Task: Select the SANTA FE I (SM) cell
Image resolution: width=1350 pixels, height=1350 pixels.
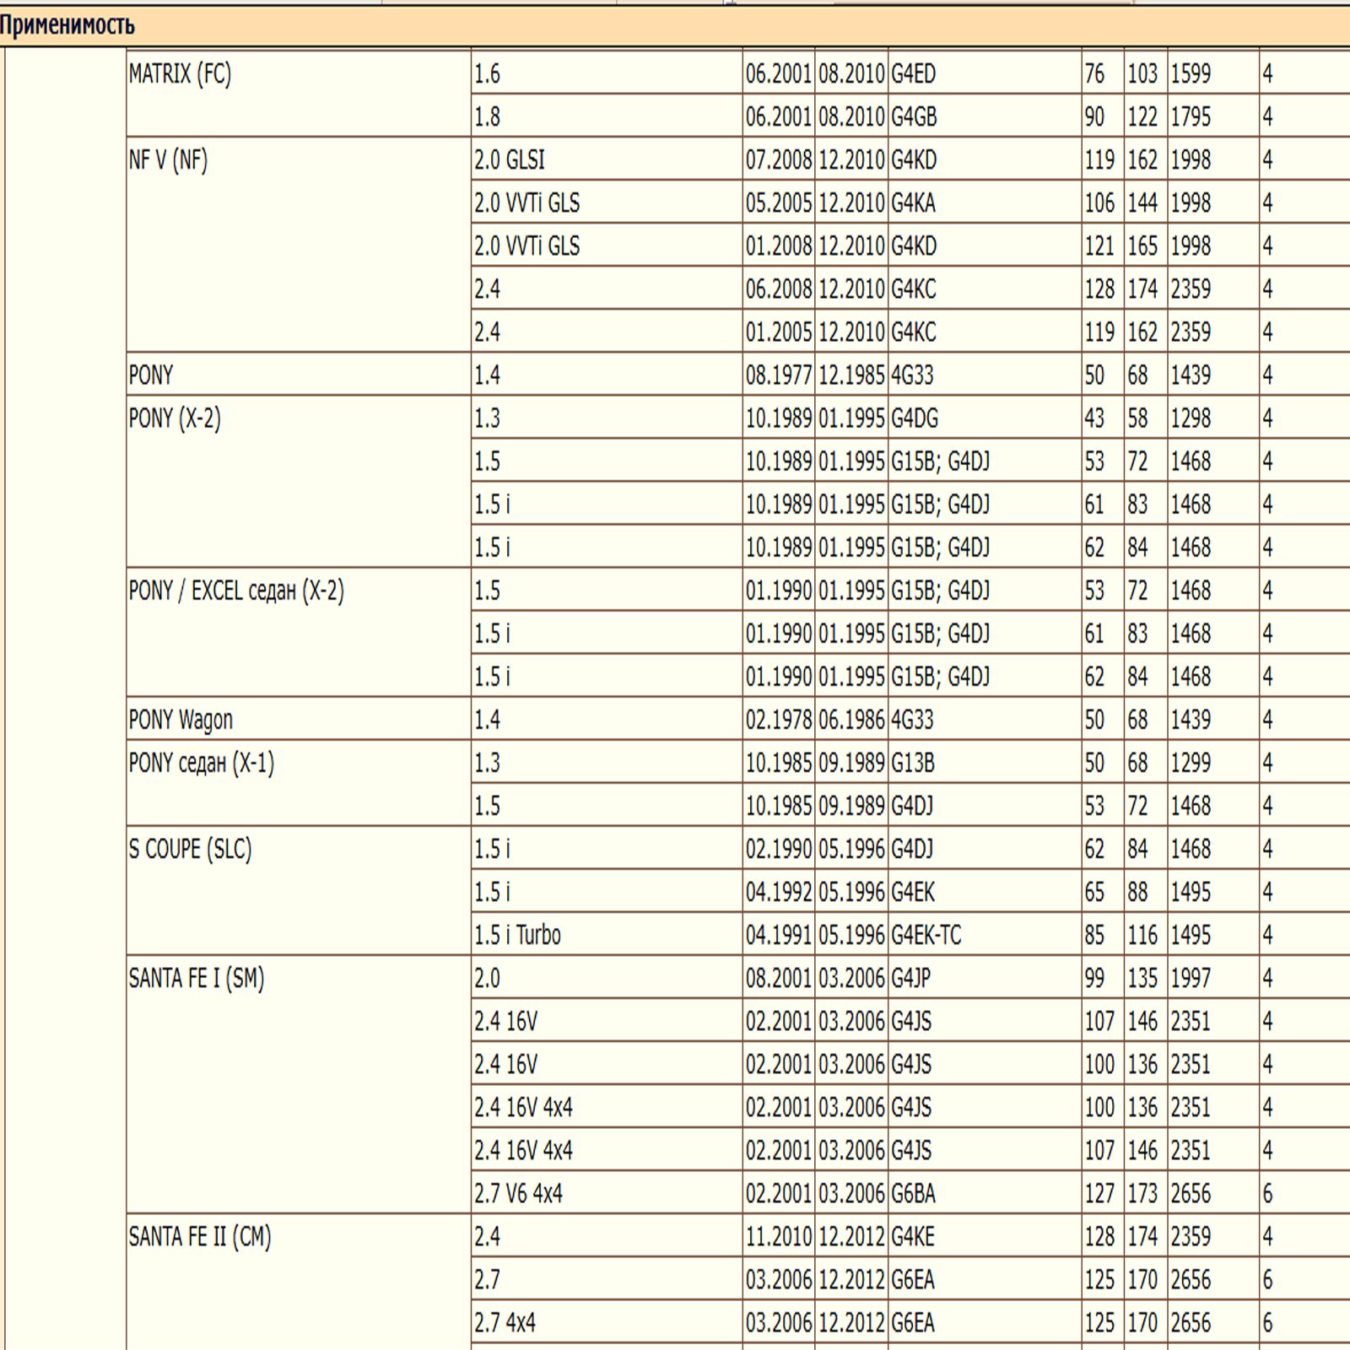Action: [x=197, y=978]
